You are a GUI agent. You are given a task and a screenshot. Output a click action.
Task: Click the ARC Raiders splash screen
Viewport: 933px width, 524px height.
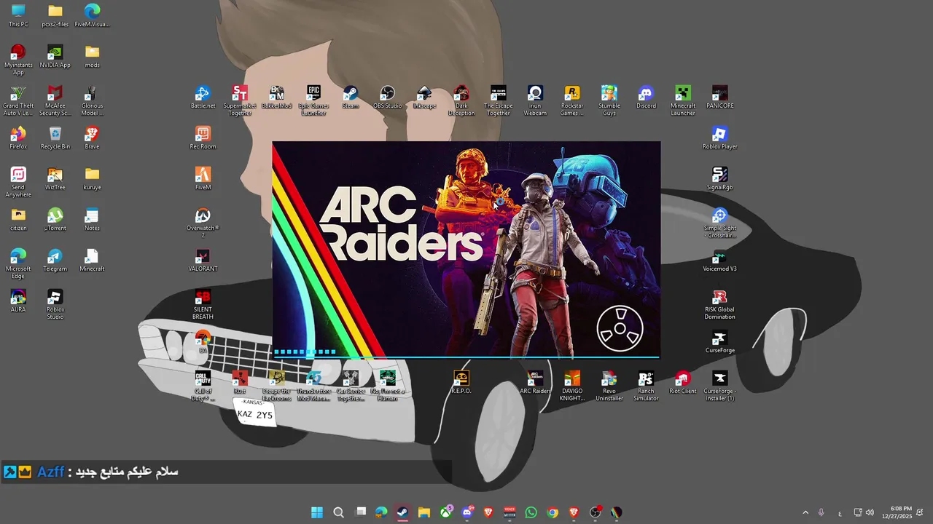466,250
